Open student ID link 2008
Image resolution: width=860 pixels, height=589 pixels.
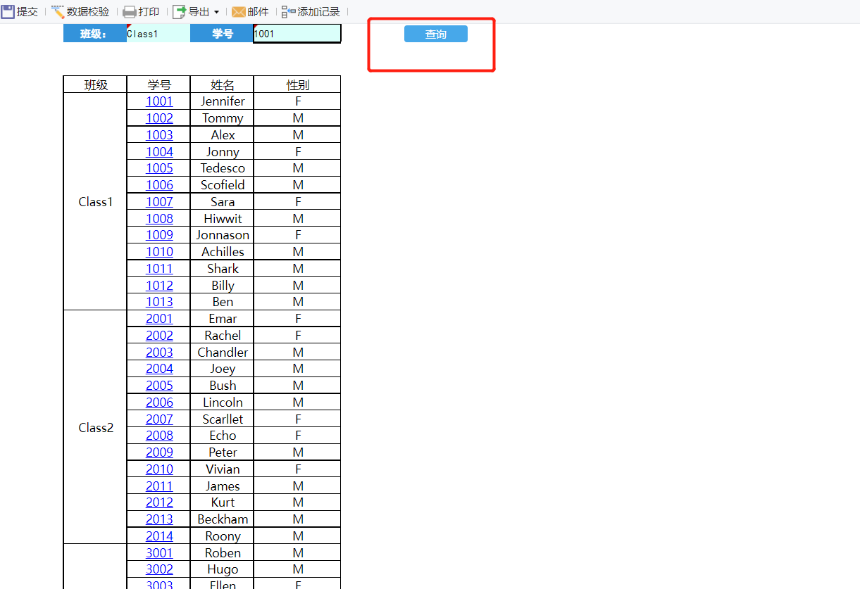[159, 436]
